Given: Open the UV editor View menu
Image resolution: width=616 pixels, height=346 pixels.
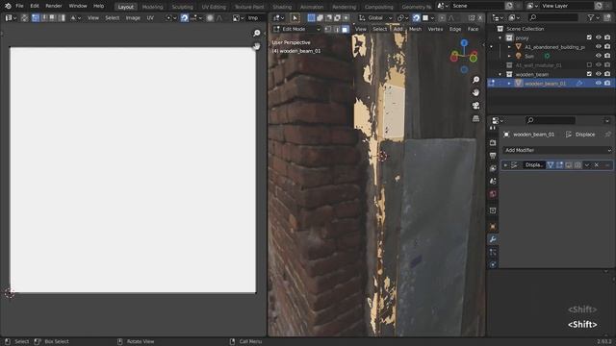Looking at the screenshot, I should click(x=93, y=17).
